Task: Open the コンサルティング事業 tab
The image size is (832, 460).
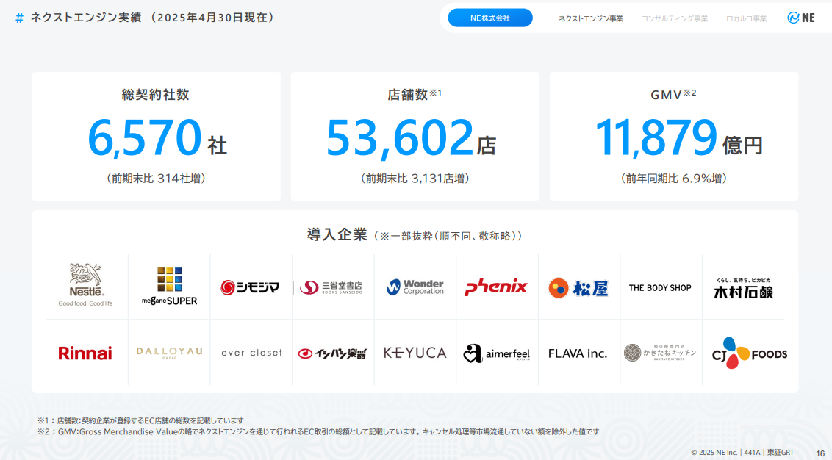Action: [x=675, y=18]
